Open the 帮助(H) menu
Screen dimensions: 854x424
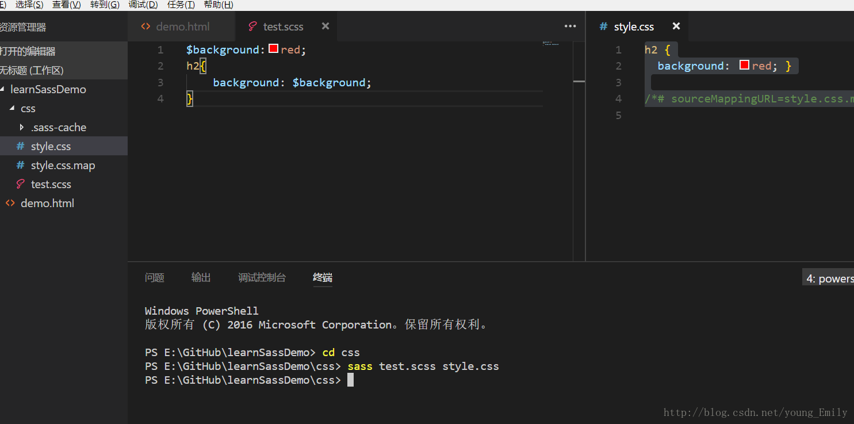(x=219, y=5)
